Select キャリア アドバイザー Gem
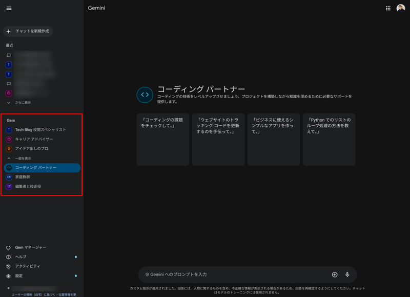Screen dimensions: 410x297 pyautogui.click(x=42, y=139)
